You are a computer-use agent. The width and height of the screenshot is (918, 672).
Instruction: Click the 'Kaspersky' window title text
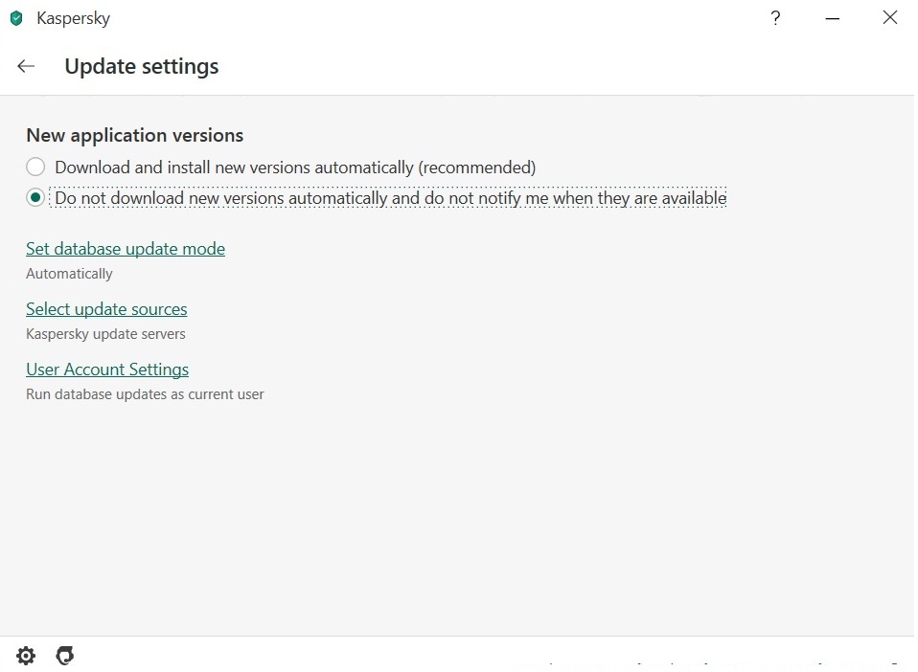pos(73,18)
